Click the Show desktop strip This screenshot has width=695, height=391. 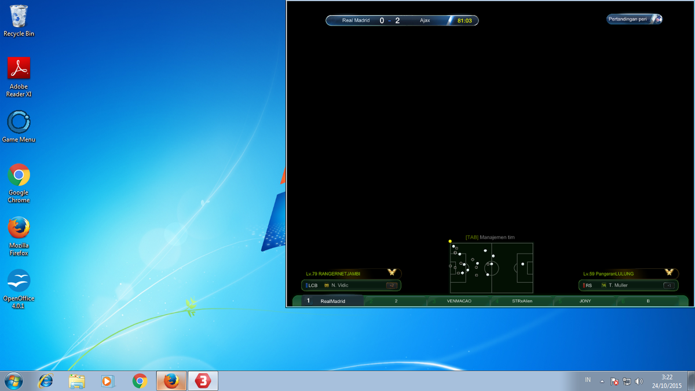[691, 381]
